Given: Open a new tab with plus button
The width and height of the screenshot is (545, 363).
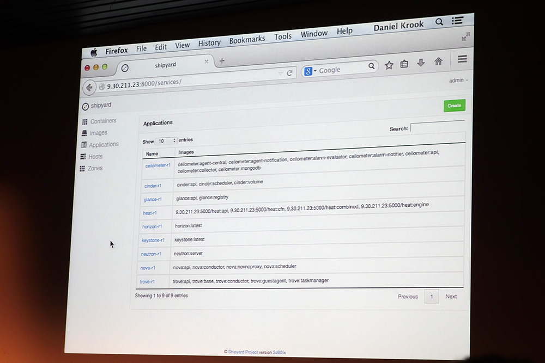Looking at the screenshot, I should [222, 61].
